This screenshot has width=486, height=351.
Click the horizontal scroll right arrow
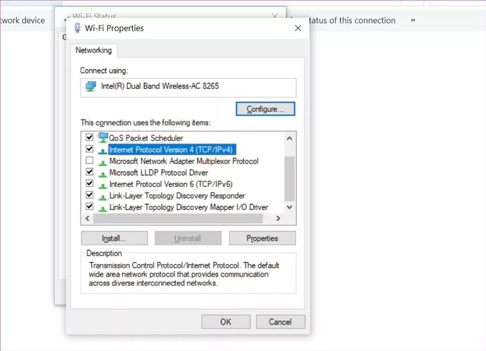tap(278, 218)
